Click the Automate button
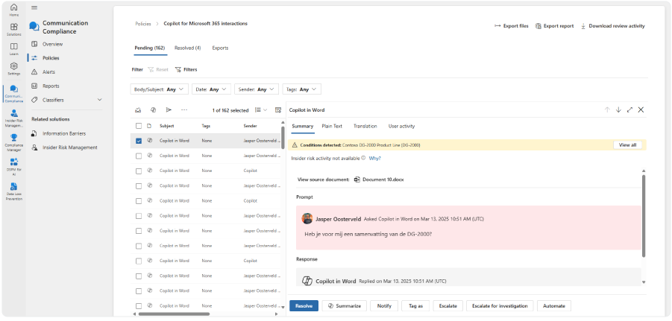The image size is (672, 321). (554, 305)
